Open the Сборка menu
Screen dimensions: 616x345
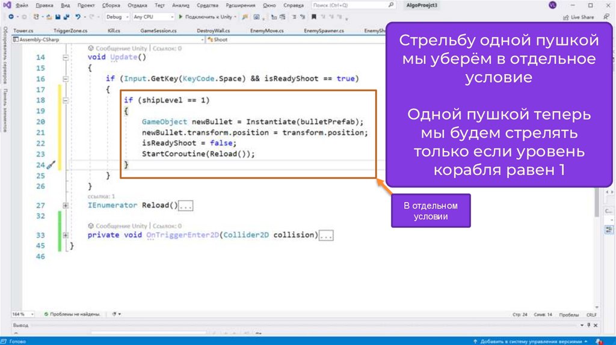point(111,5)
